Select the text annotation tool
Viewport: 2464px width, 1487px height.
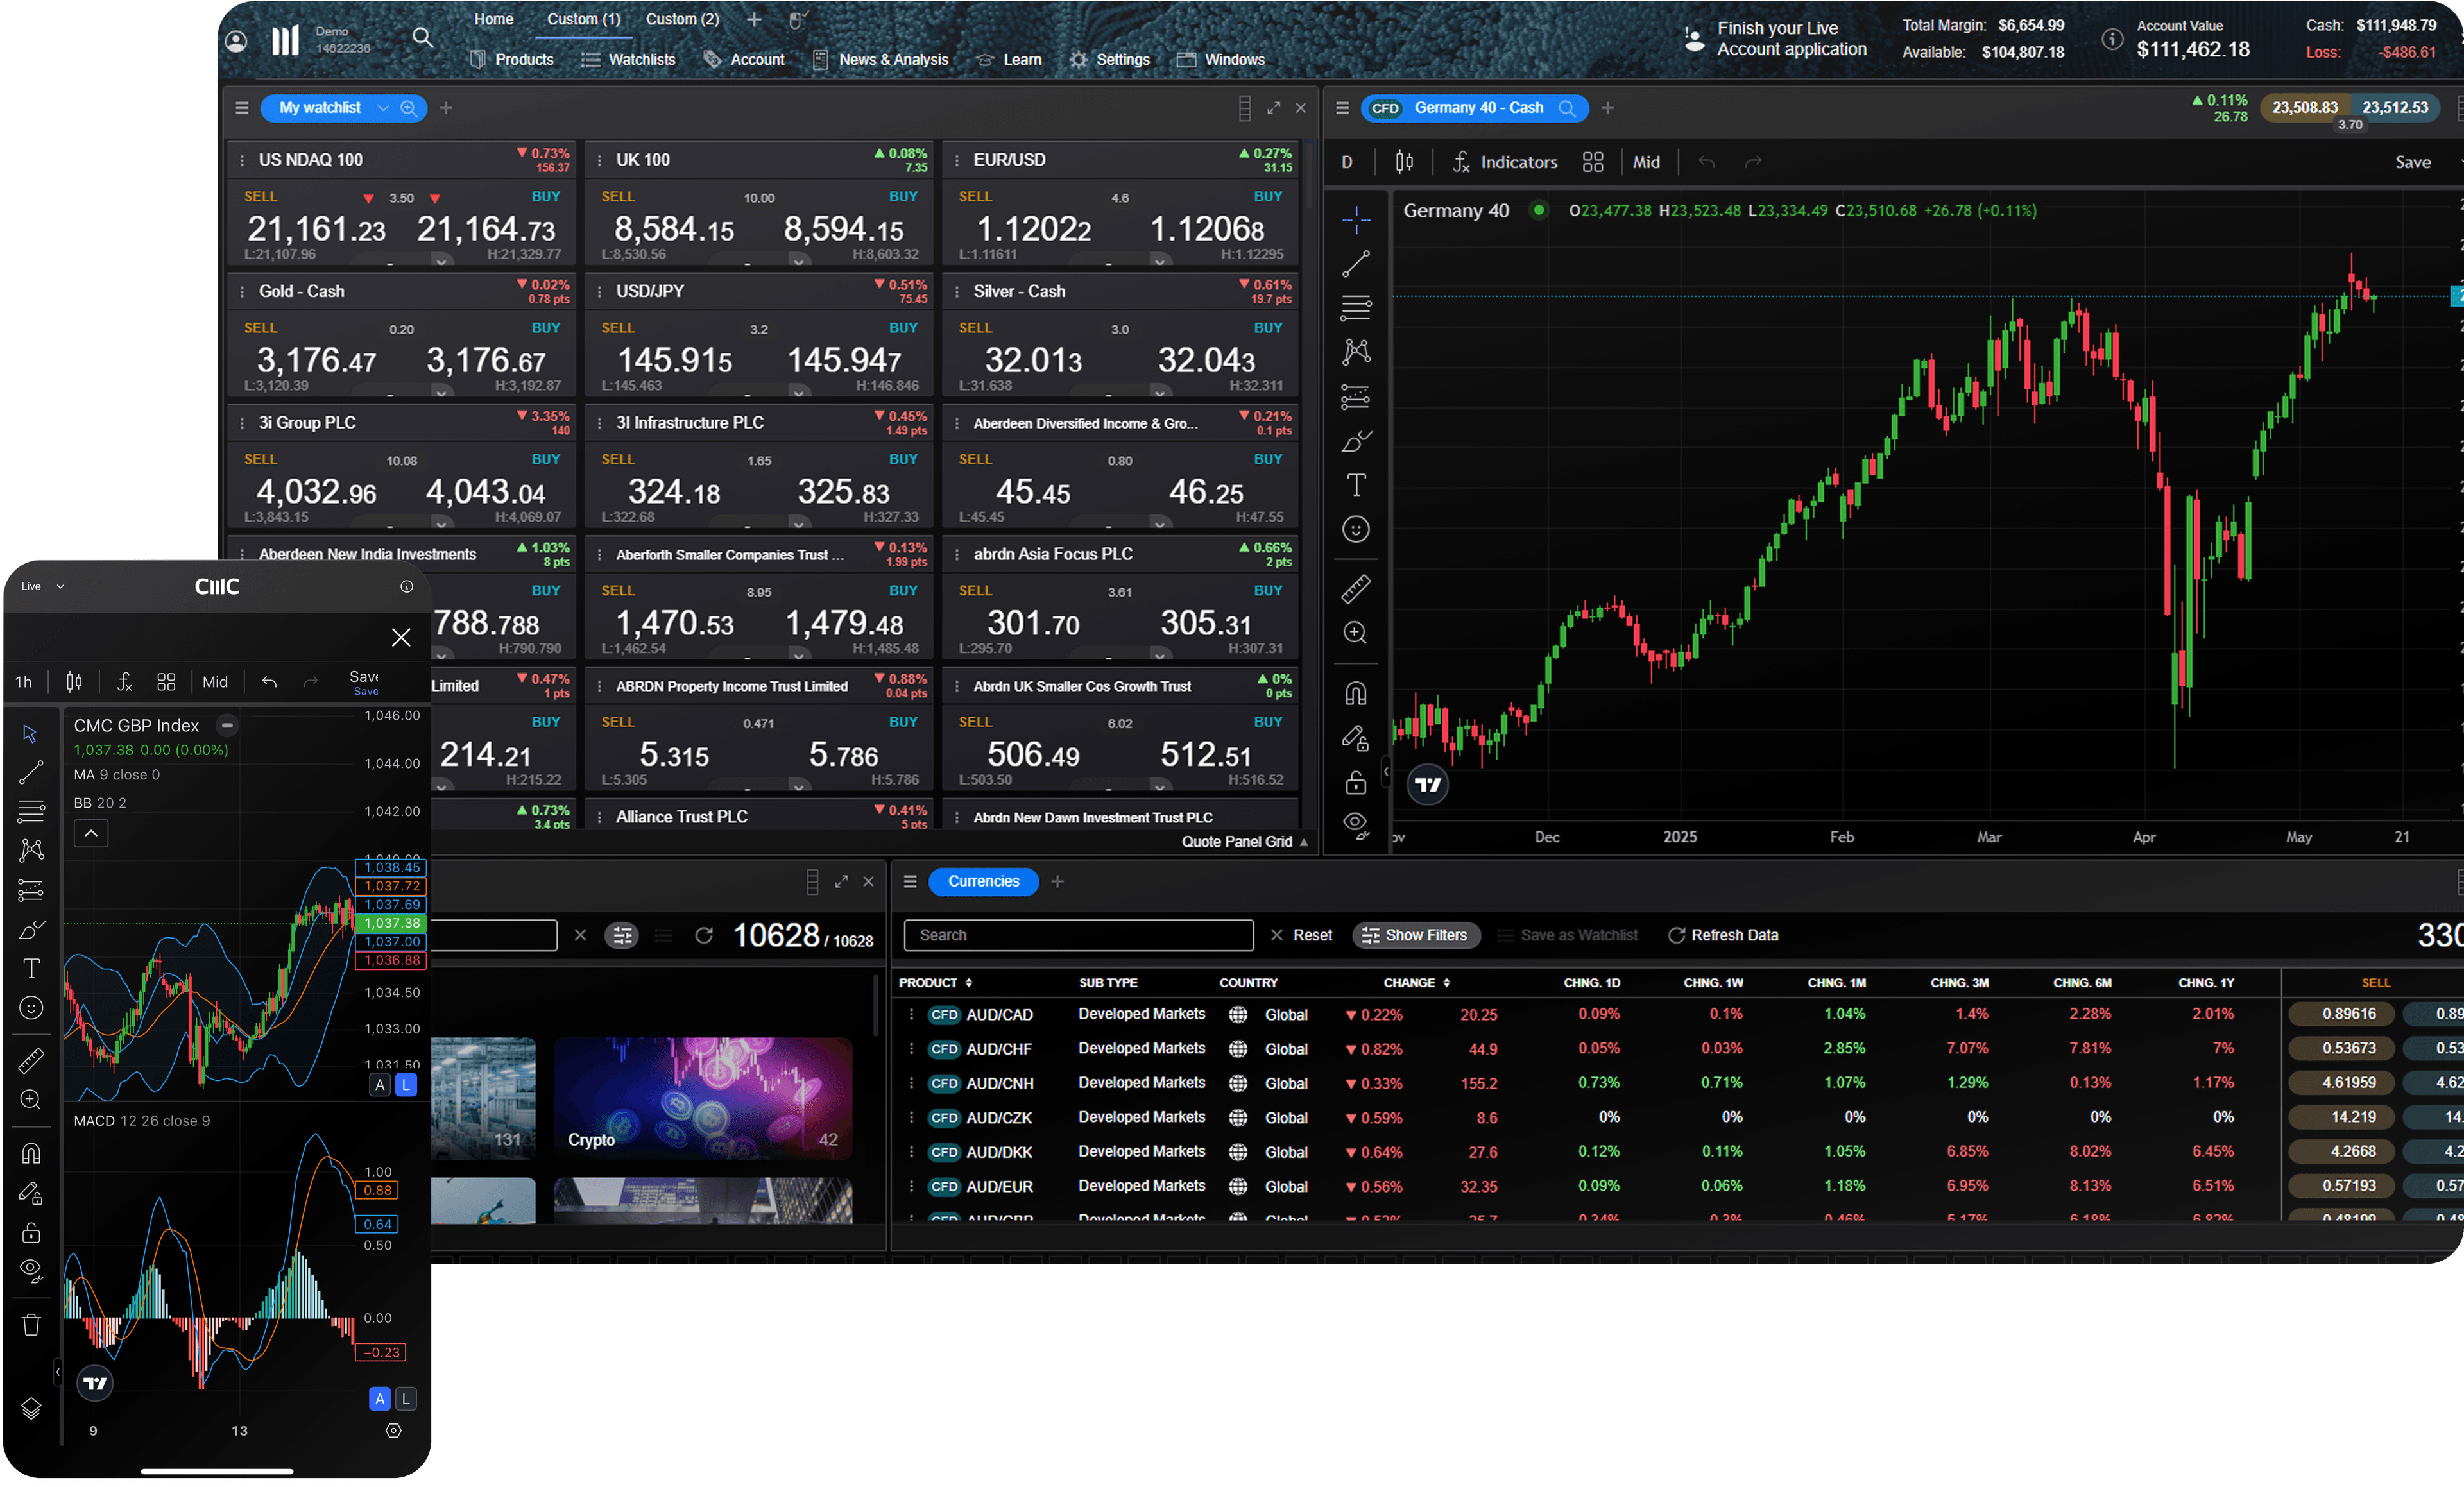point(1356,485)
